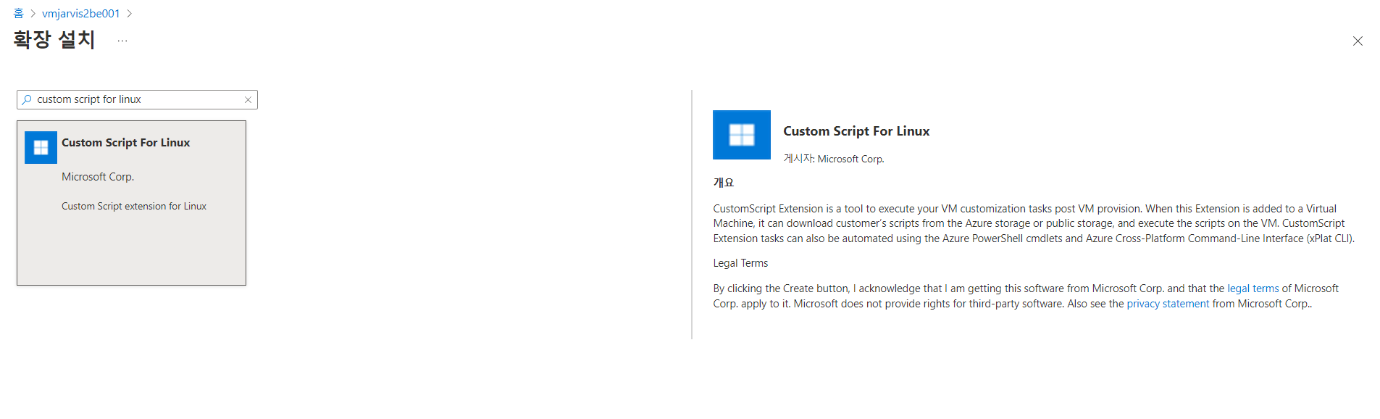Select the Custom Script For Linux card
The height and width of the screenshot is (419, 1380).
point(131,203)
